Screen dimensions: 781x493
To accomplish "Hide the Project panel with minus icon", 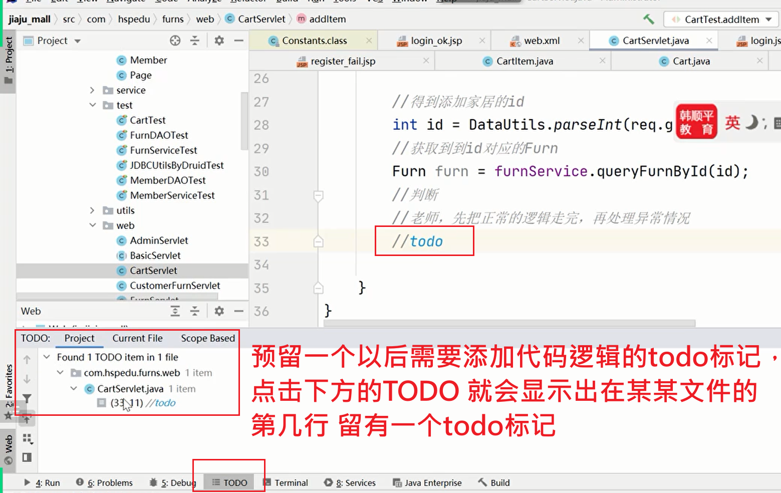I will 239,41.
